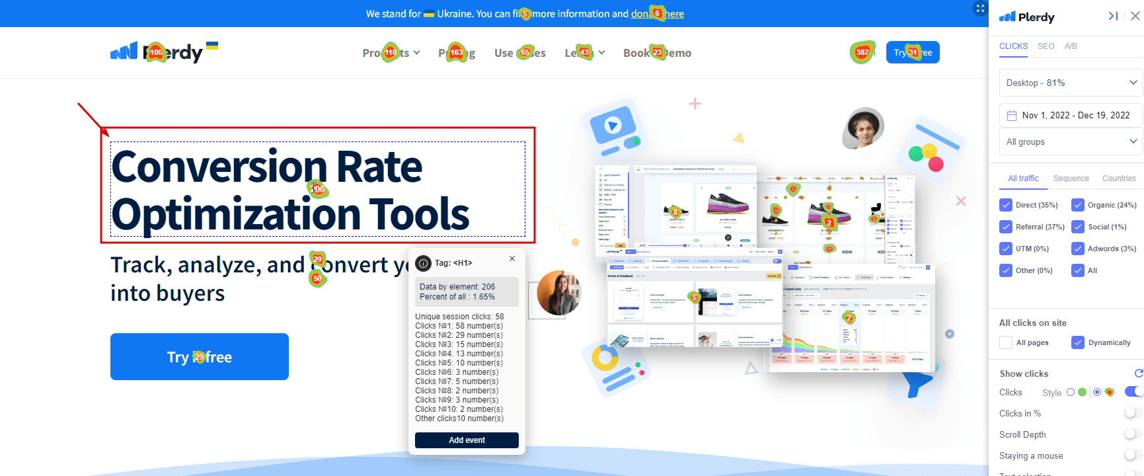Click the 50 heatmap marker below the subtitle

[318, 278]
